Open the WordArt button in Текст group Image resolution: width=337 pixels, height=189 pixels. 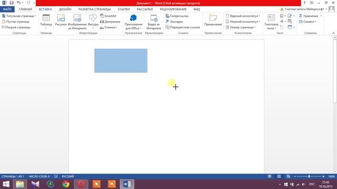pyautogui.click(x=283, y=22)
